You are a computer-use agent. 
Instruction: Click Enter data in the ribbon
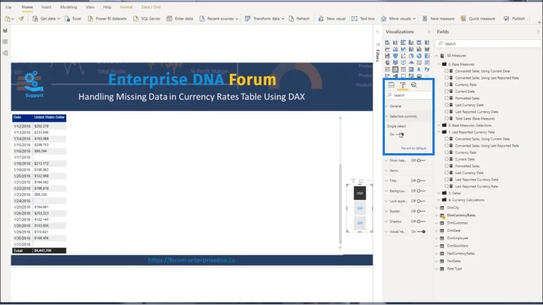point(180,19)
